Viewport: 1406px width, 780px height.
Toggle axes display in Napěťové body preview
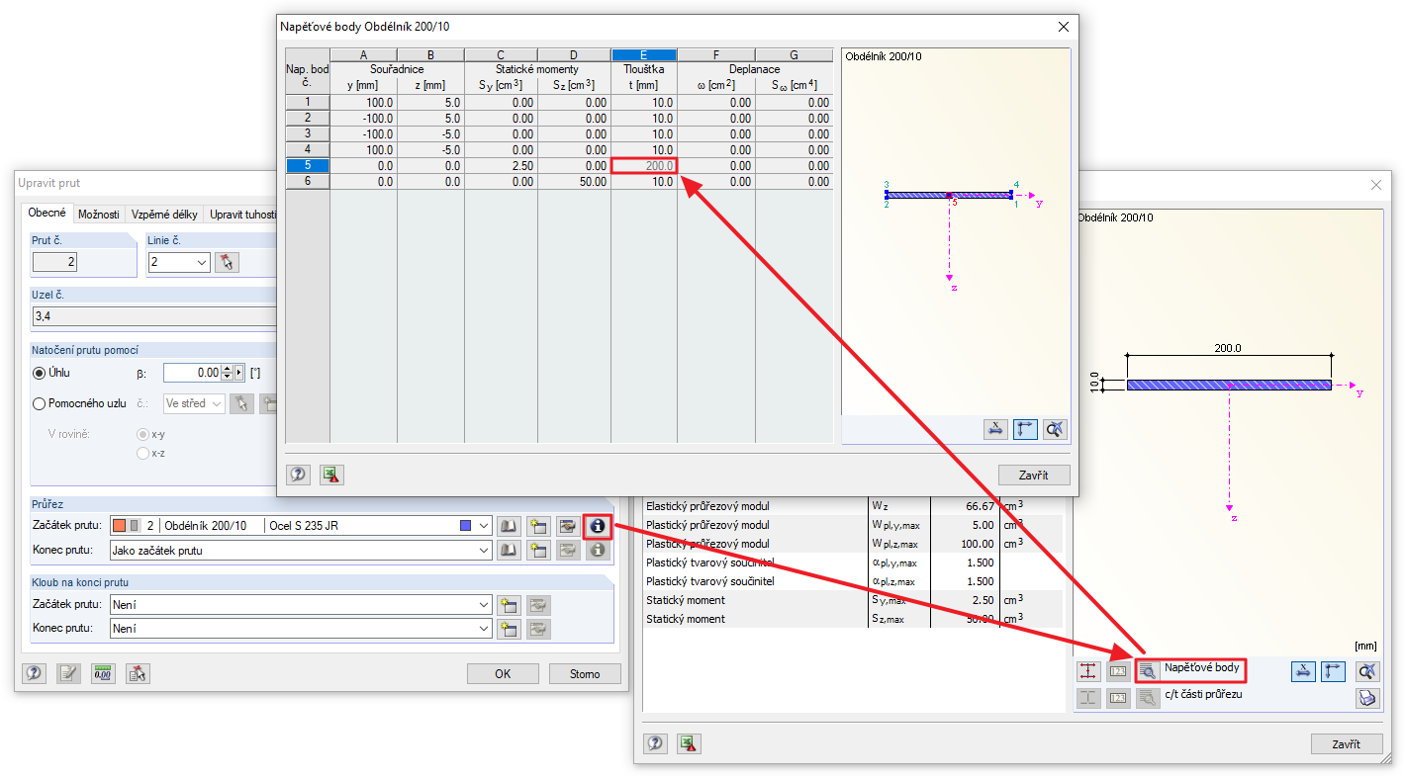coord(1026,429)
